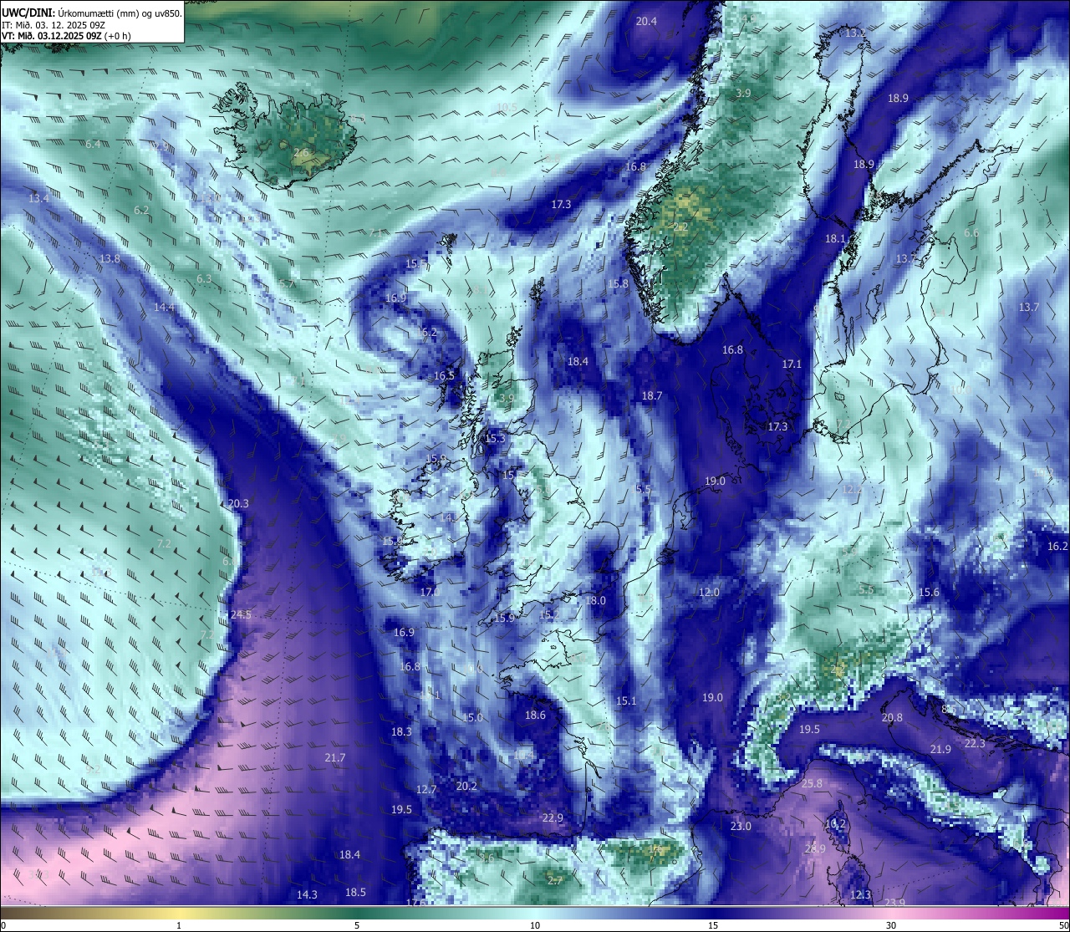Viewport: 1070px width, 932px height.
Task: Click the 2.6 value over Iceland
Action: (x=301, y=153)
